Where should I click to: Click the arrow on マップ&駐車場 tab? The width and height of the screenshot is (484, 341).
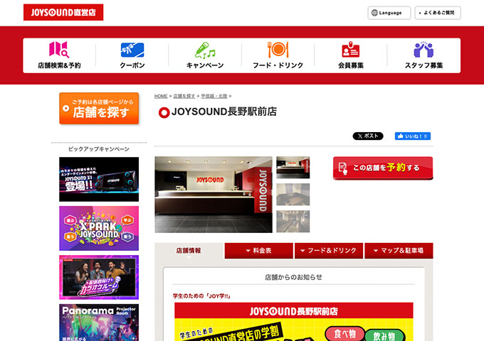click(x=376, y=251)
